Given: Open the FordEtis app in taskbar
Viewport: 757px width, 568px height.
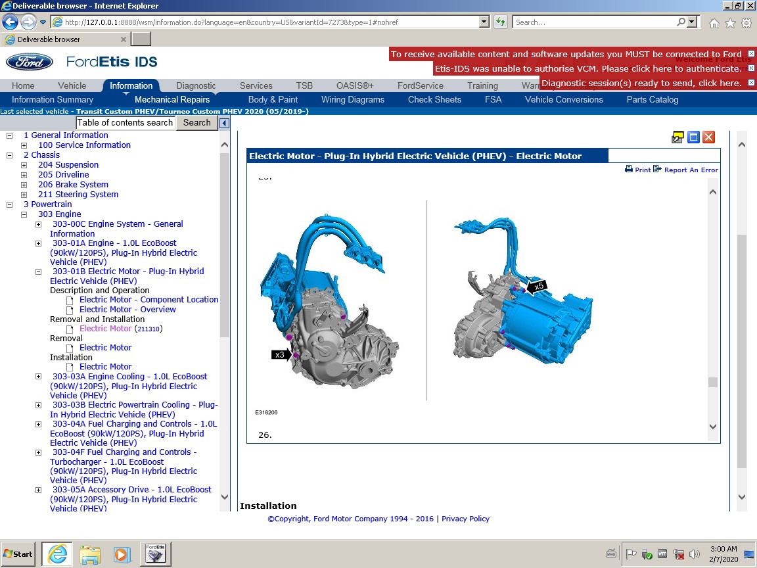Looking at the screenshot, I should click(x=155, y=554).
